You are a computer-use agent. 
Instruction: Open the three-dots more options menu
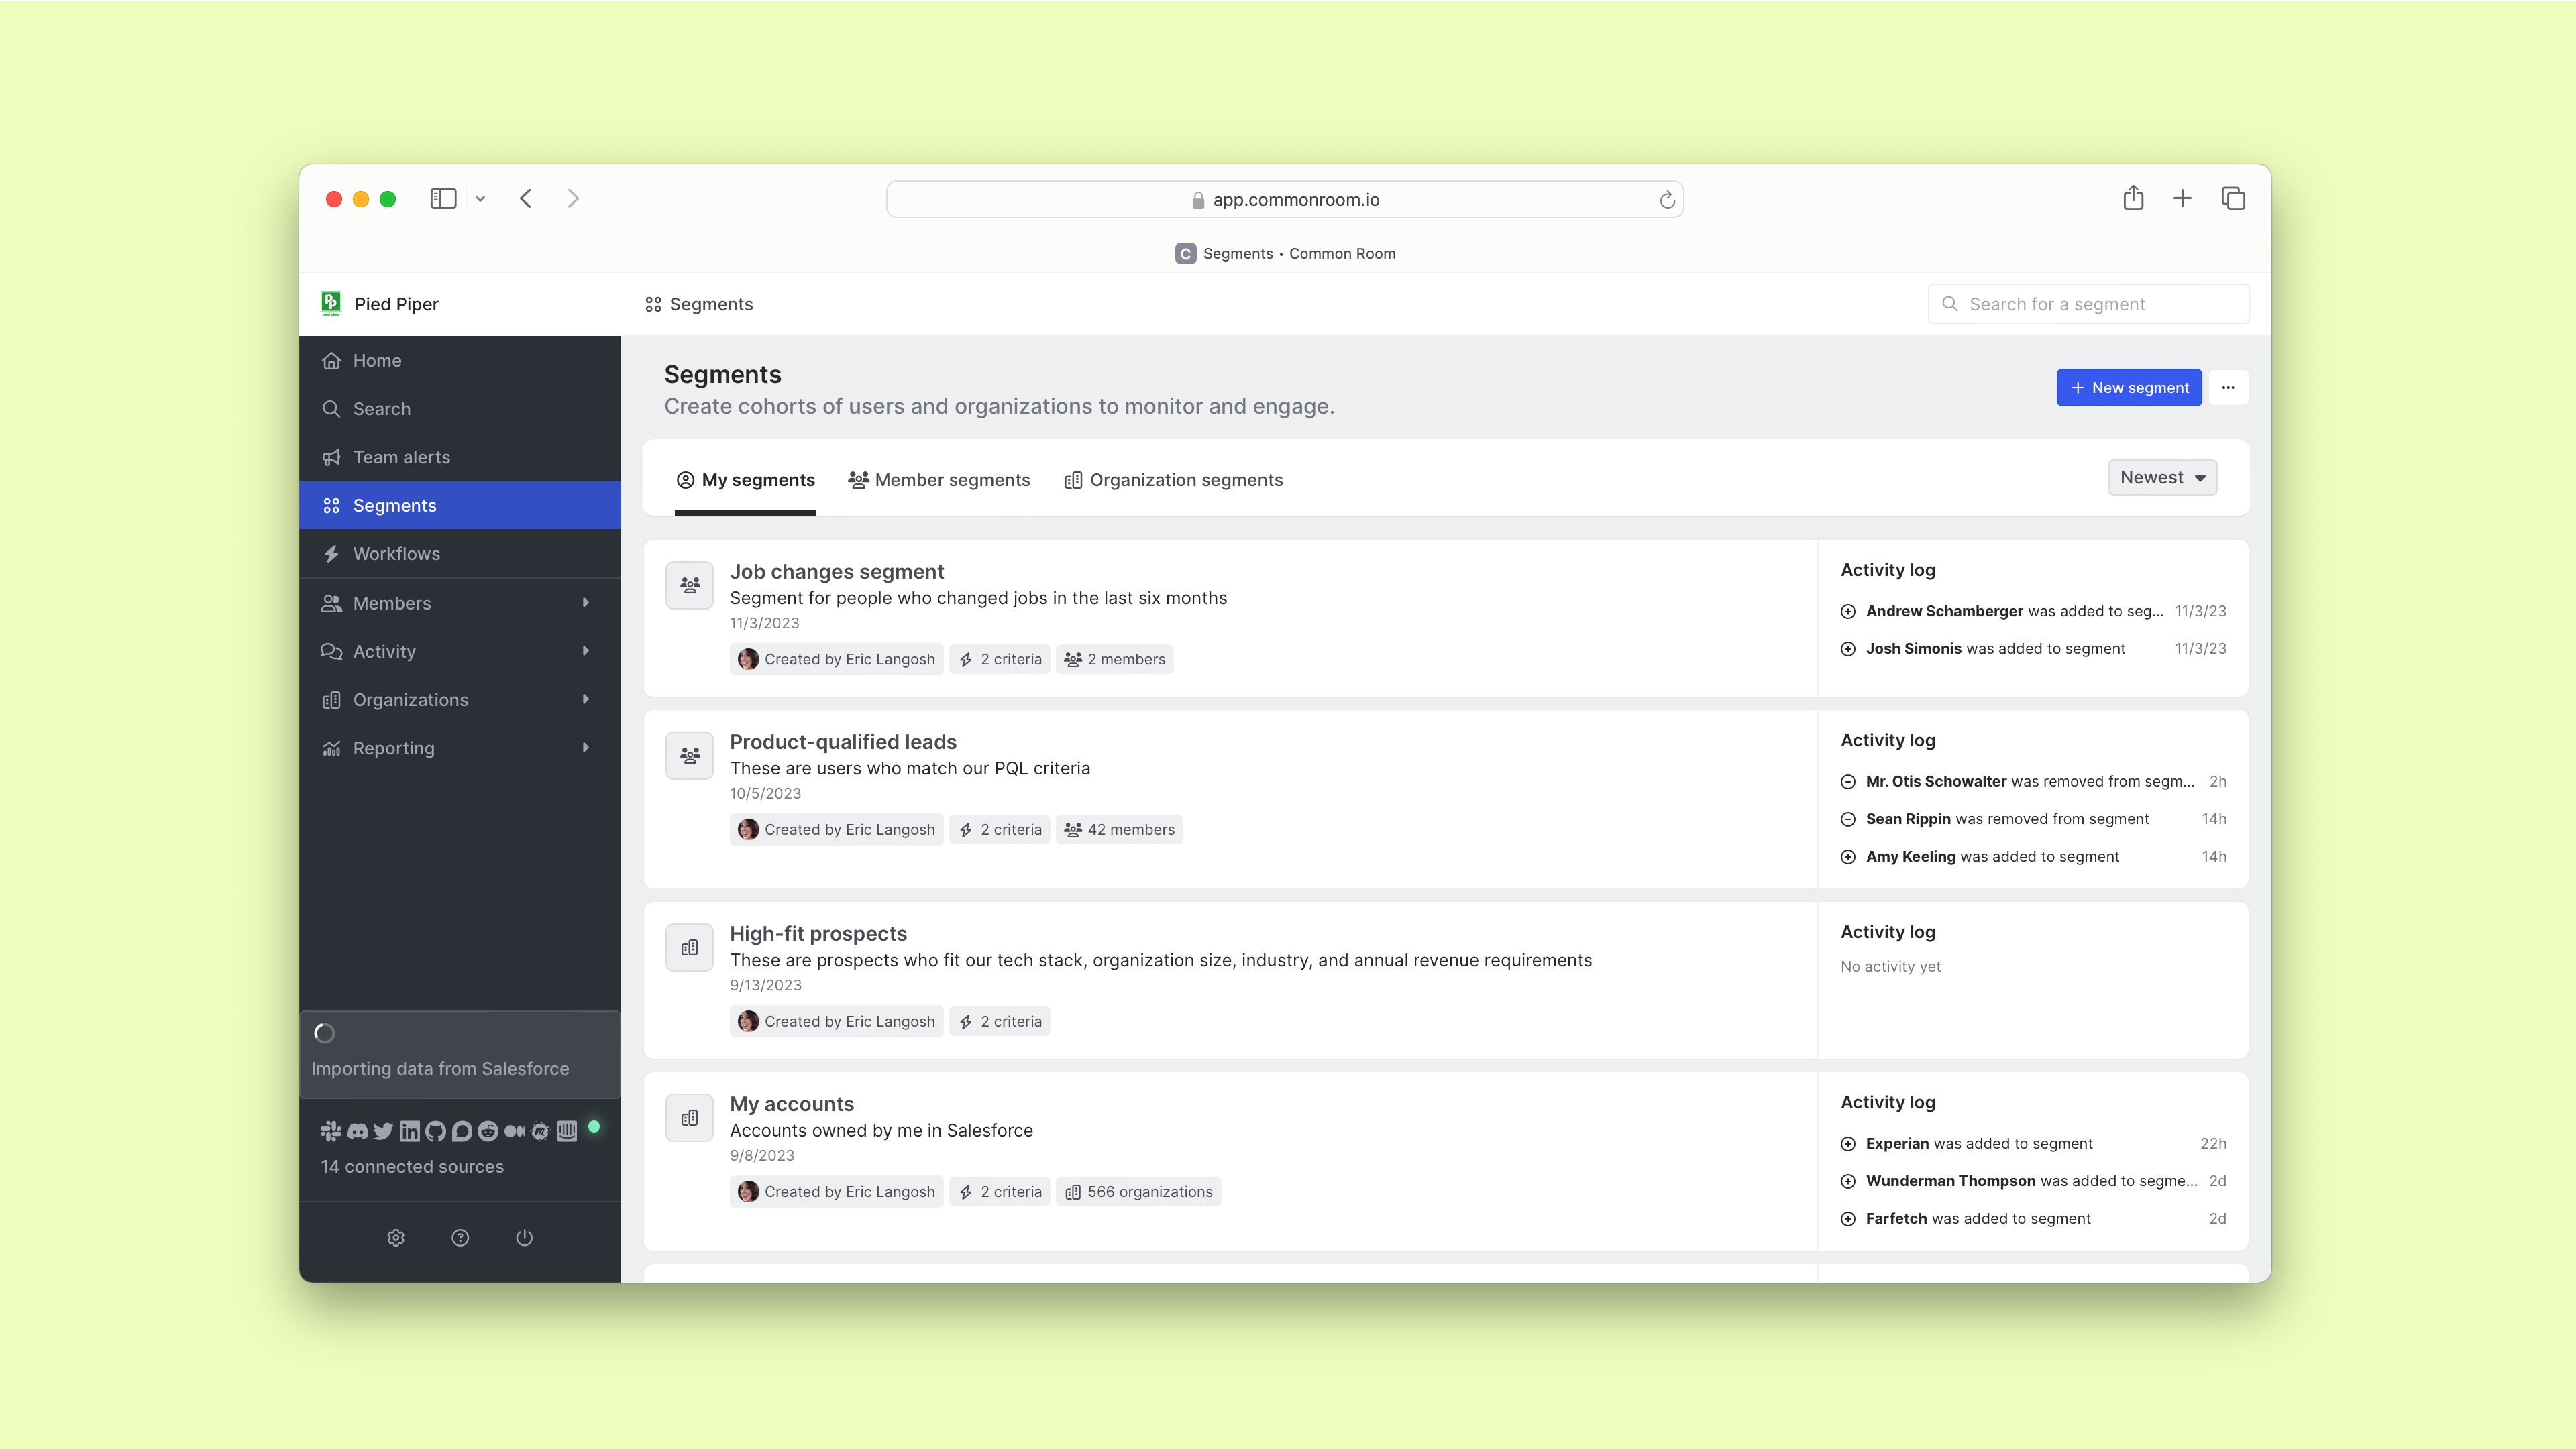coord(2228,388)
